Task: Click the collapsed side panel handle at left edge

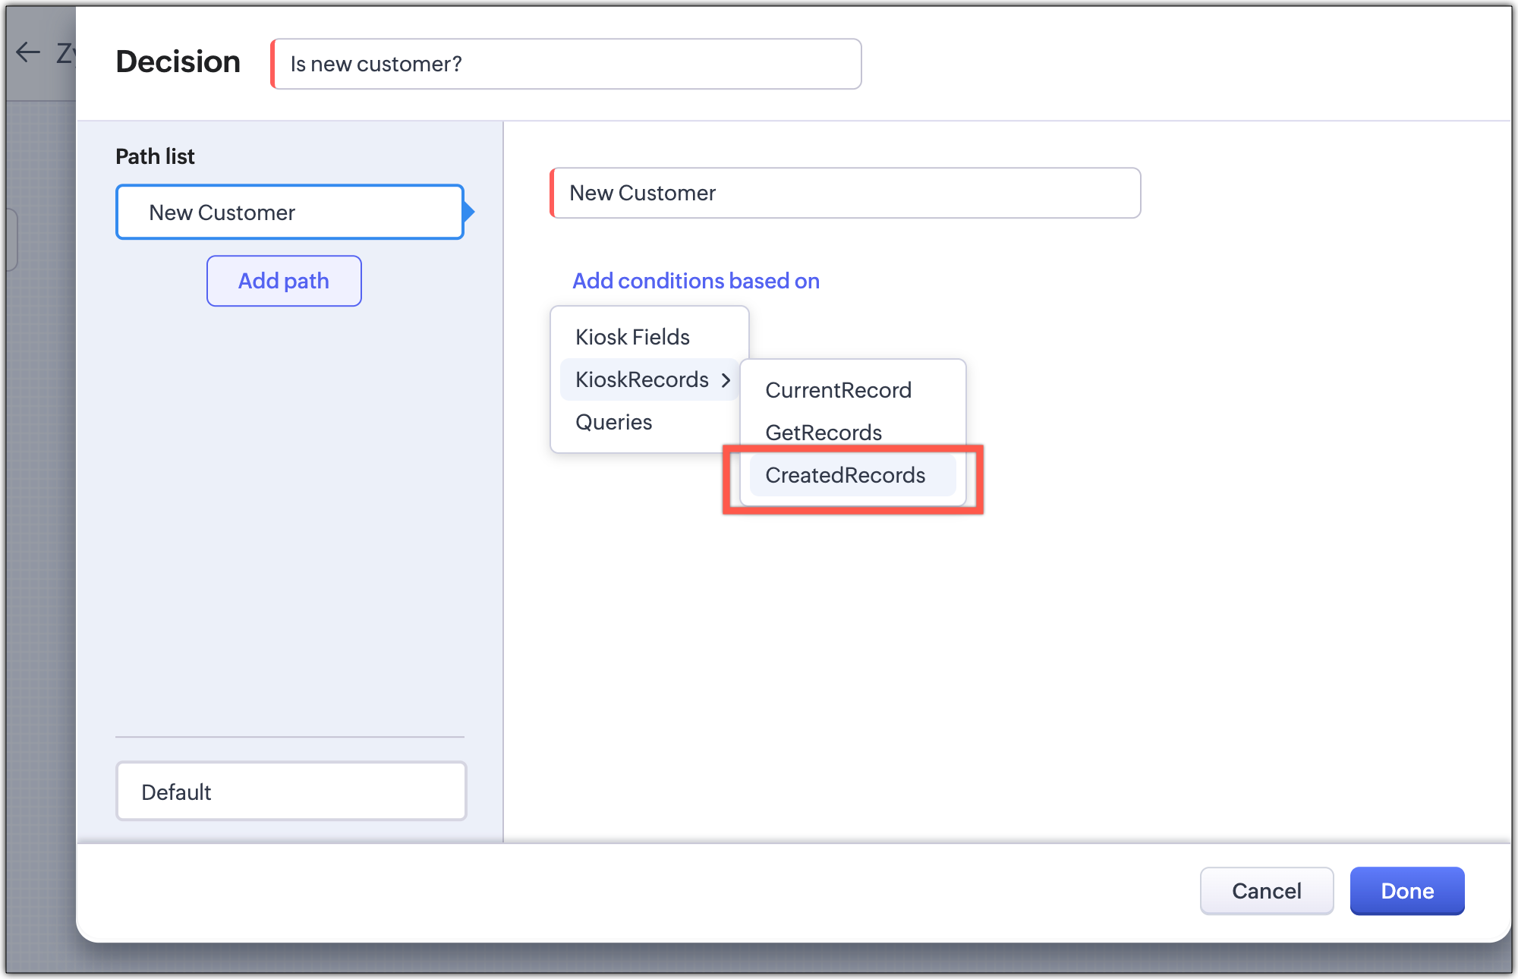Action: click(11, 240)
